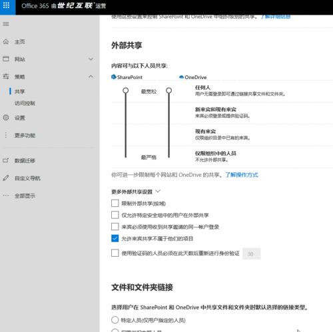The image size is (333, 332).
Task: Go to 设置 in the sidebar
Action: [x=20, y=118]
